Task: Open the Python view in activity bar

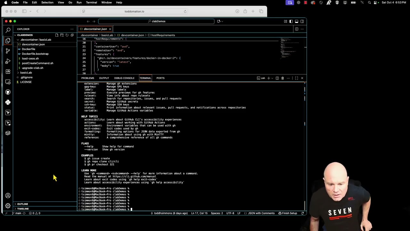Action: point(8,102)
